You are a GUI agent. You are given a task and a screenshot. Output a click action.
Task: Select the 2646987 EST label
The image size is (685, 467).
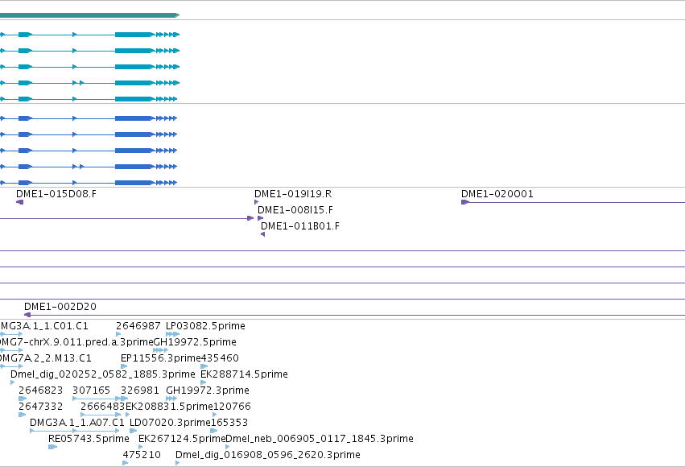coord(138,326)
